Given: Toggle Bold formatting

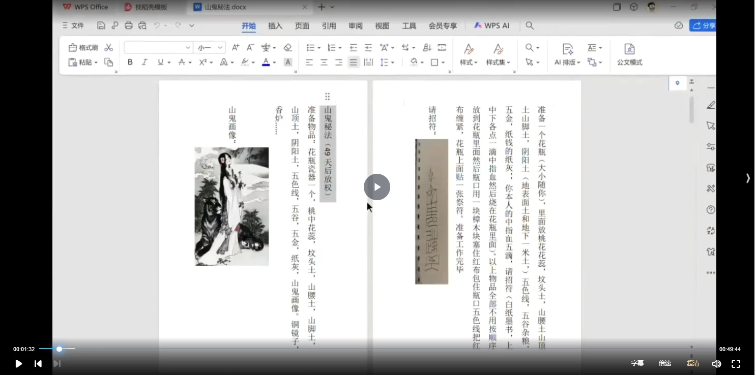Looking at the screenshot, I should pyautogui.click(x=130, y=62).
